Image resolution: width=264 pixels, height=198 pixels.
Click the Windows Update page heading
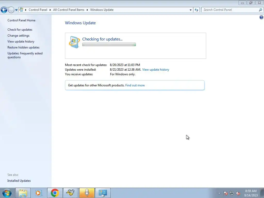pos(80,23)
